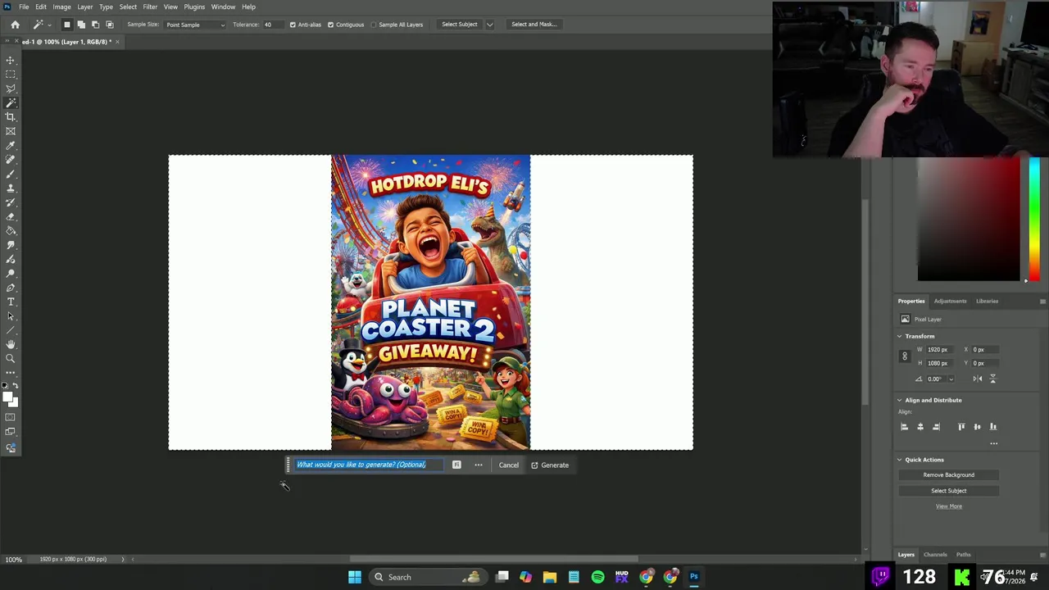Choose Add to Selection mode icon

[x=81, y=25]
